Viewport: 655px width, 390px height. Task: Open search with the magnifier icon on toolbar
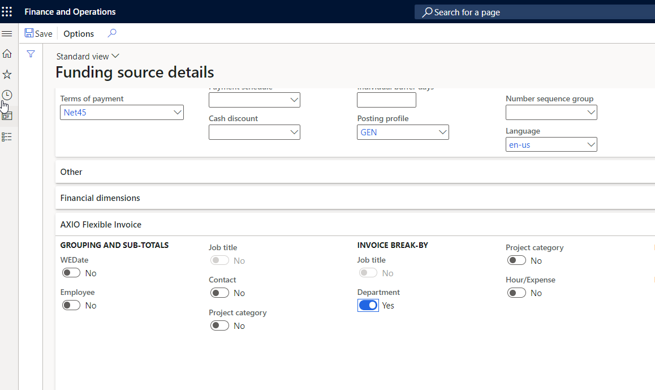[x=111, y=33]
